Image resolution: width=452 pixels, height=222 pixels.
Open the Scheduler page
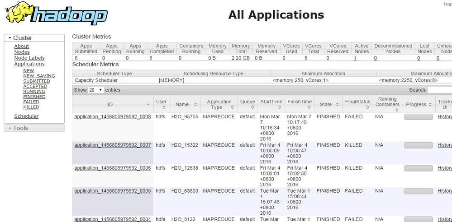(x=26, y=116)
